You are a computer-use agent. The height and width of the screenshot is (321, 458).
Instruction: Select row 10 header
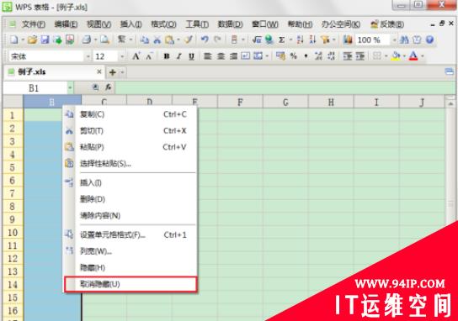(x=13, y=233)
